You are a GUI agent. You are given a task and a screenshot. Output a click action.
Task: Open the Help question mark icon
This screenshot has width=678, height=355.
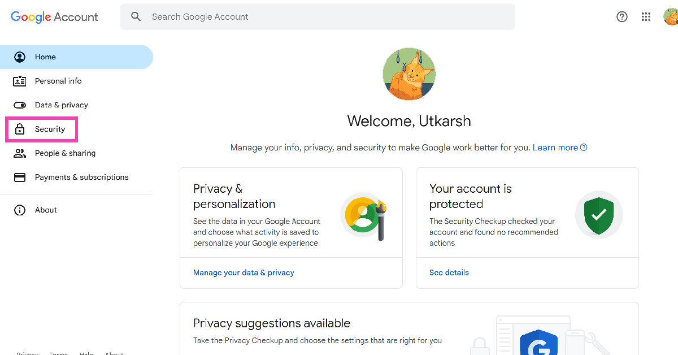pyautogui.click(x=622, y=17)
